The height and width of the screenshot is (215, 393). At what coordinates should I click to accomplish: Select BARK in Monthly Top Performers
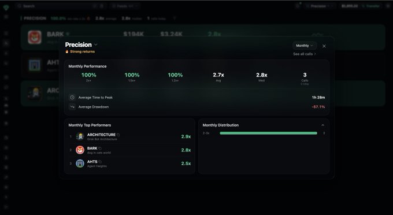(129, 150)
